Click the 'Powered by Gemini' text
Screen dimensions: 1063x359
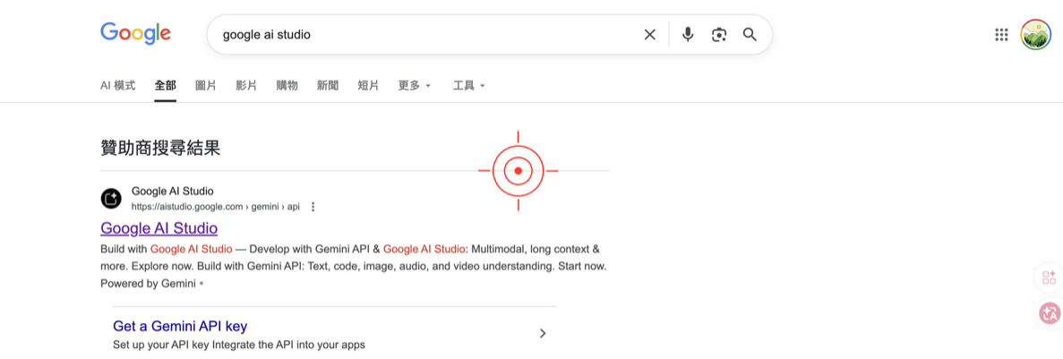coord(148,283)
